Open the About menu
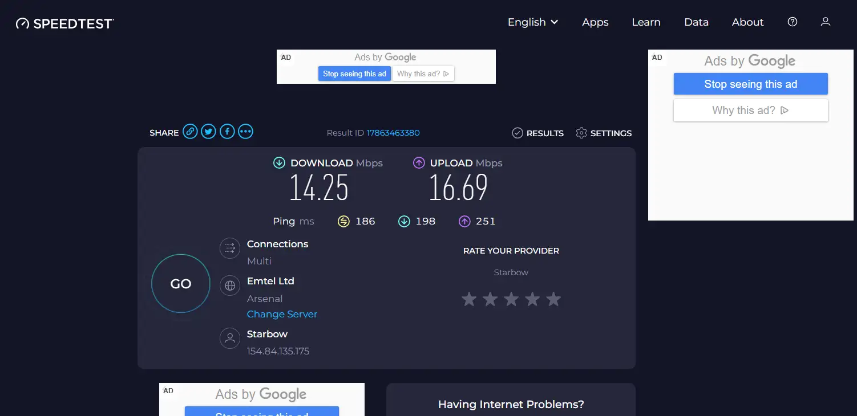 747,22
